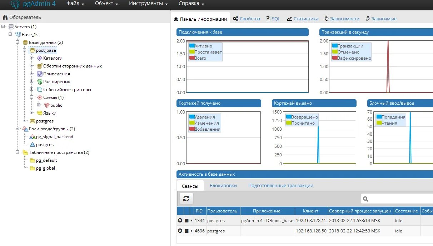Refresh the sessions list
433x246 pixels.
point(186,199)
